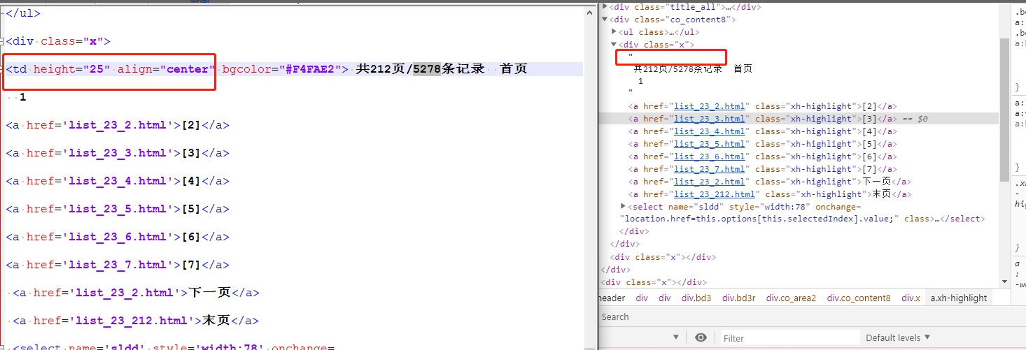Click the 'list_23_6.html' source line
The height and width of the screenshot is (350, 1026).
(118, 237)
